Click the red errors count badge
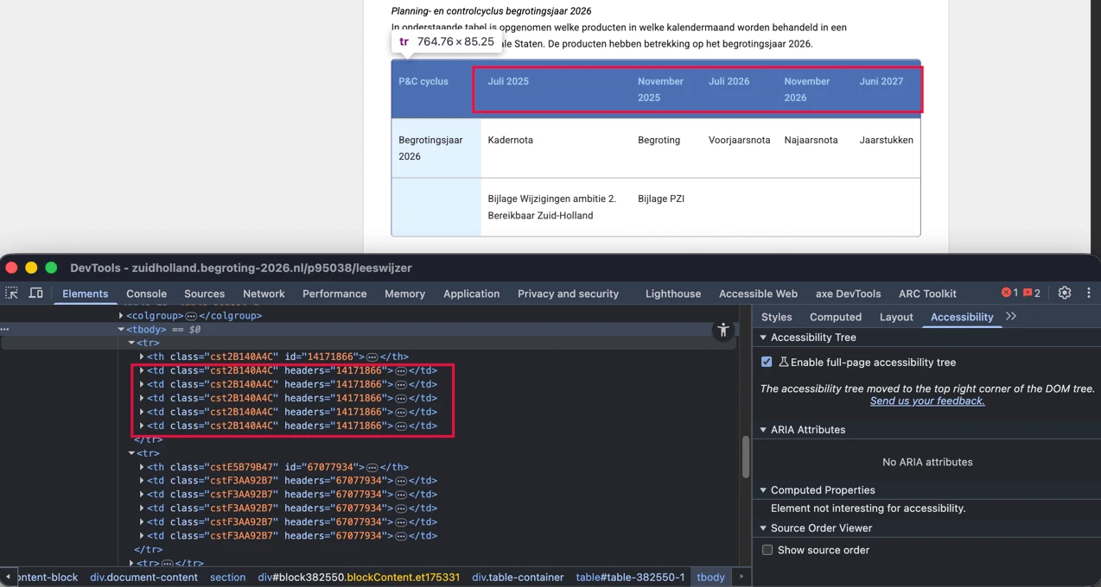Image resolution: width=1101 pixels, height=587 pixels. point(1009,293)
